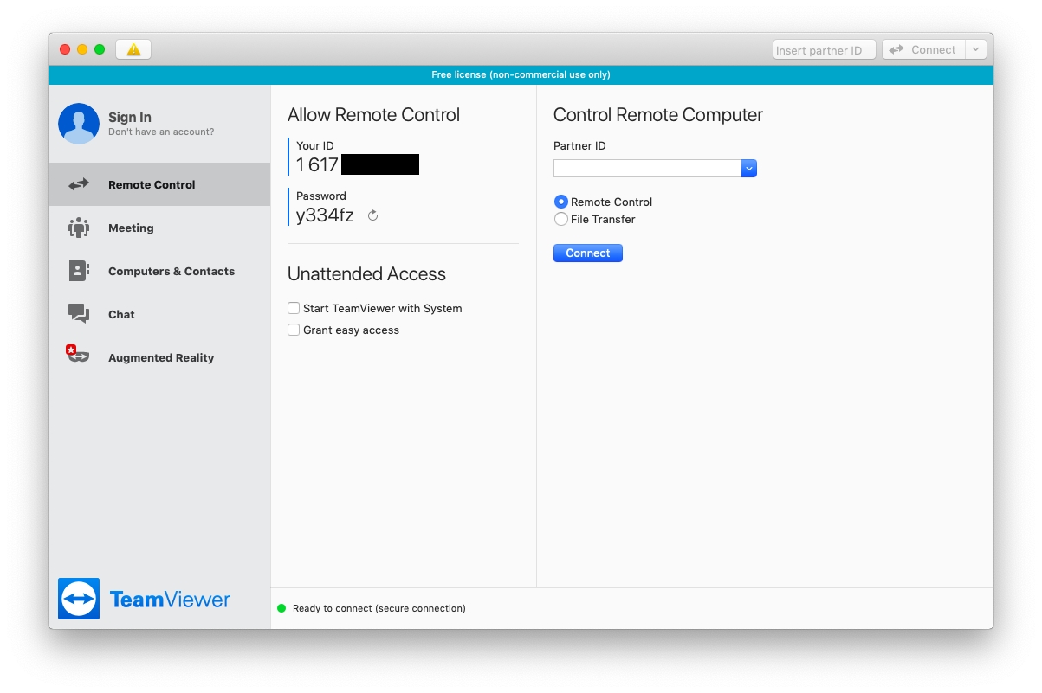Viewport: 1042px width, 693px height.
Task: Click the warning triangle icon in title bar
Action: (133, 50)
